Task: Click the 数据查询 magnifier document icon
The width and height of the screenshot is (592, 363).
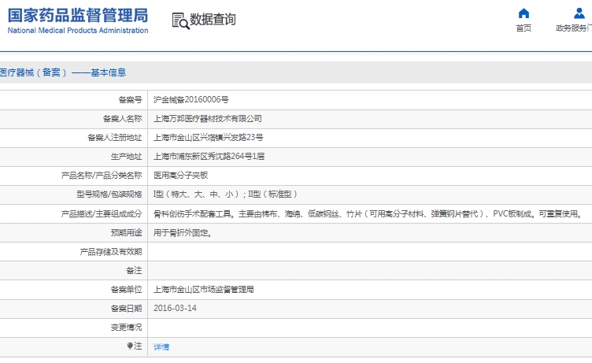Action: tap(180, 20)
